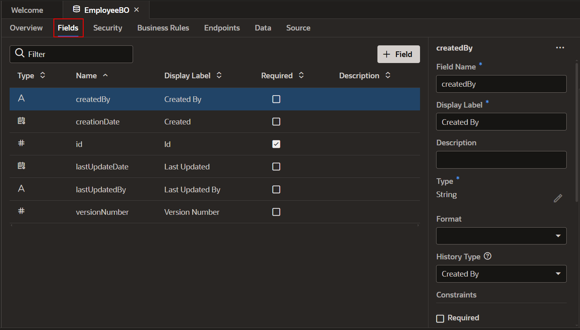Screen dimensions: 580x330
Task: Close the EmployeeBO tab
Action: pos(136,10)
